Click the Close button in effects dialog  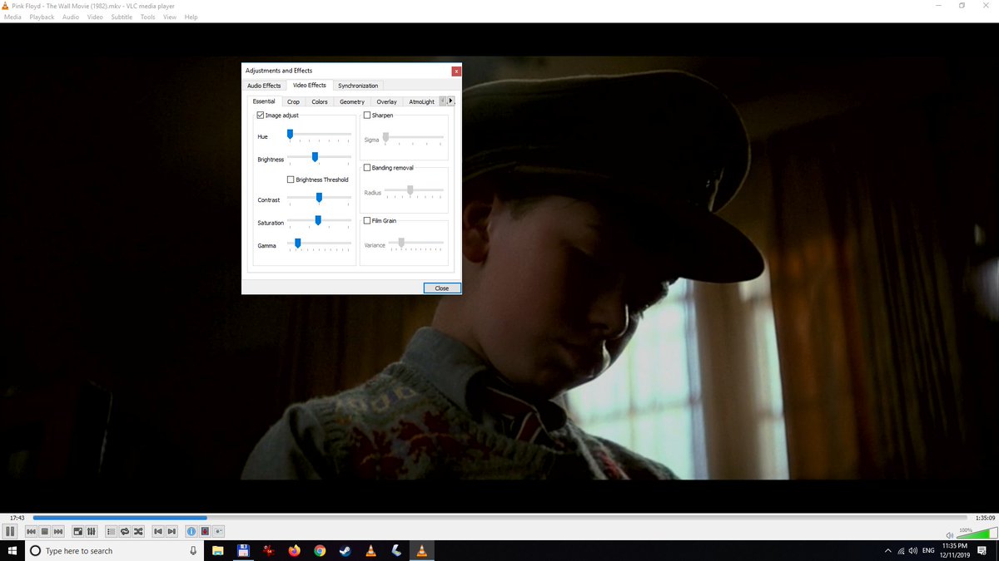click(441, 288)
